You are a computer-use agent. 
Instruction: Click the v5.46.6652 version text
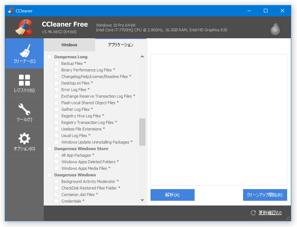(59, 32)
